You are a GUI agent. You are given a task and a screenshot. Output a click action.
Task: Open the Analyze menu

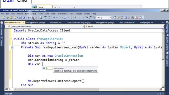click(79, 14)
